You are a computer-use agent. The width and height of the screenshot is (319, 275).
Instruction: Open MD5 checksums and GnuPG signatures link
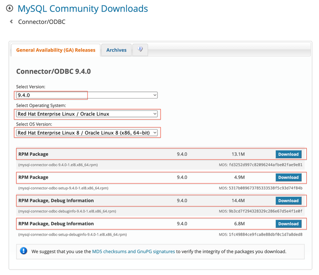click(x=133, y=251)
